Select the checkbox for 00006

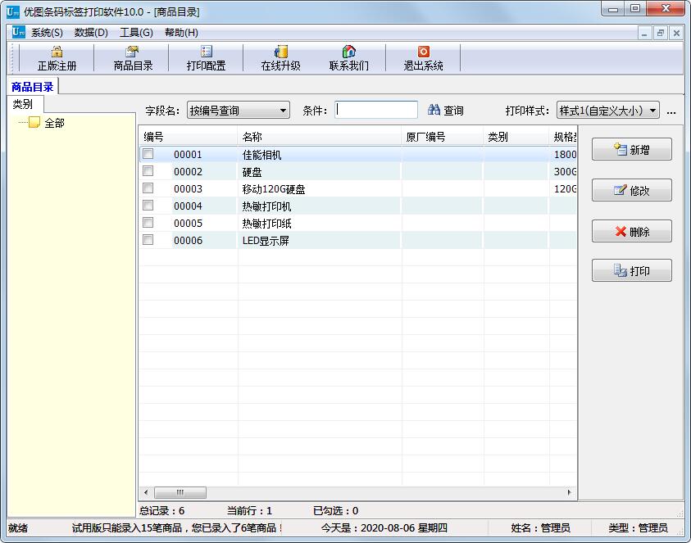(x=148, y=240)
